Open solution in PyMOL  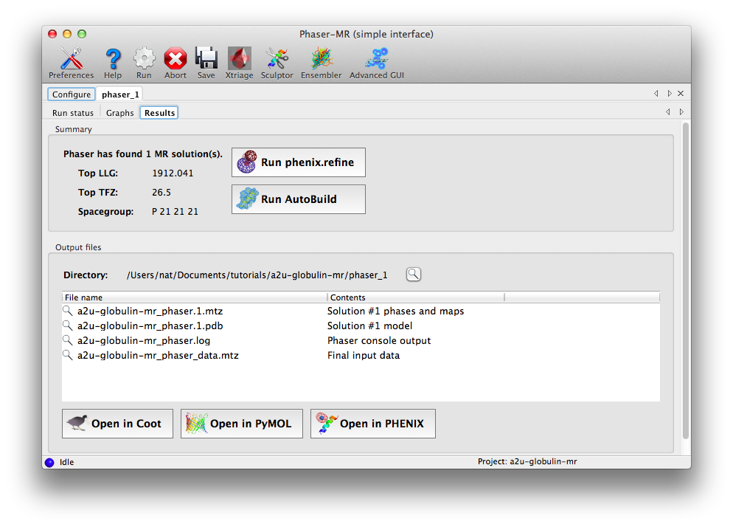pos(242,424)
